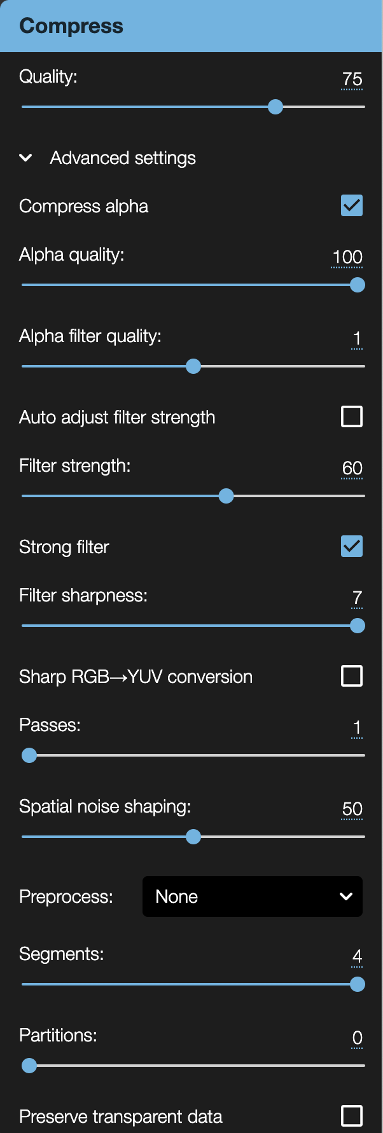Click the Passes slider handle
This screenshot has height=1133, width=383.
[29, 755]
